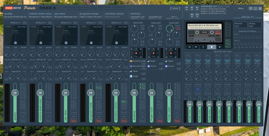
Task: Click the Snagit app icon
Action: [131, 76]
